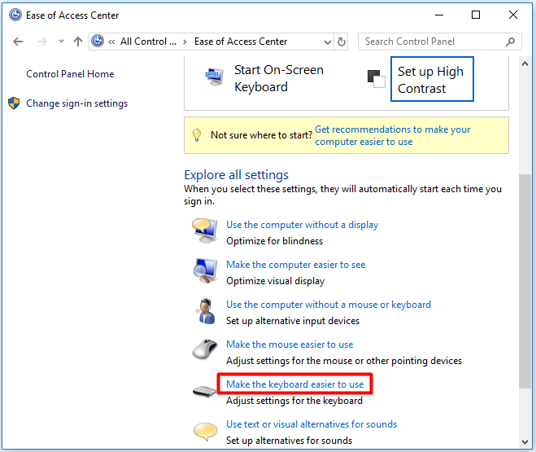Click the title bar Ease of Access icon
Screen dimensions: 536x452
pos(15,15)
